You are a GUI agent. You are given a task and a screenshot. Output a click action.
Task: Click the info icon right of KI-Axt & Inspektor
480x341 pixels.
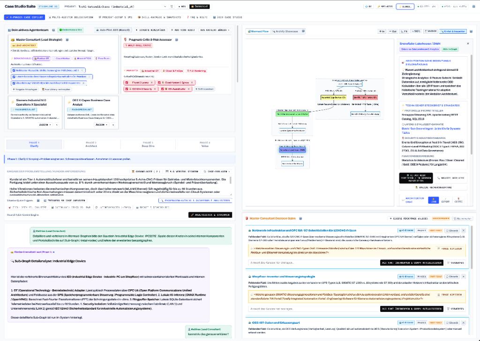471,31
